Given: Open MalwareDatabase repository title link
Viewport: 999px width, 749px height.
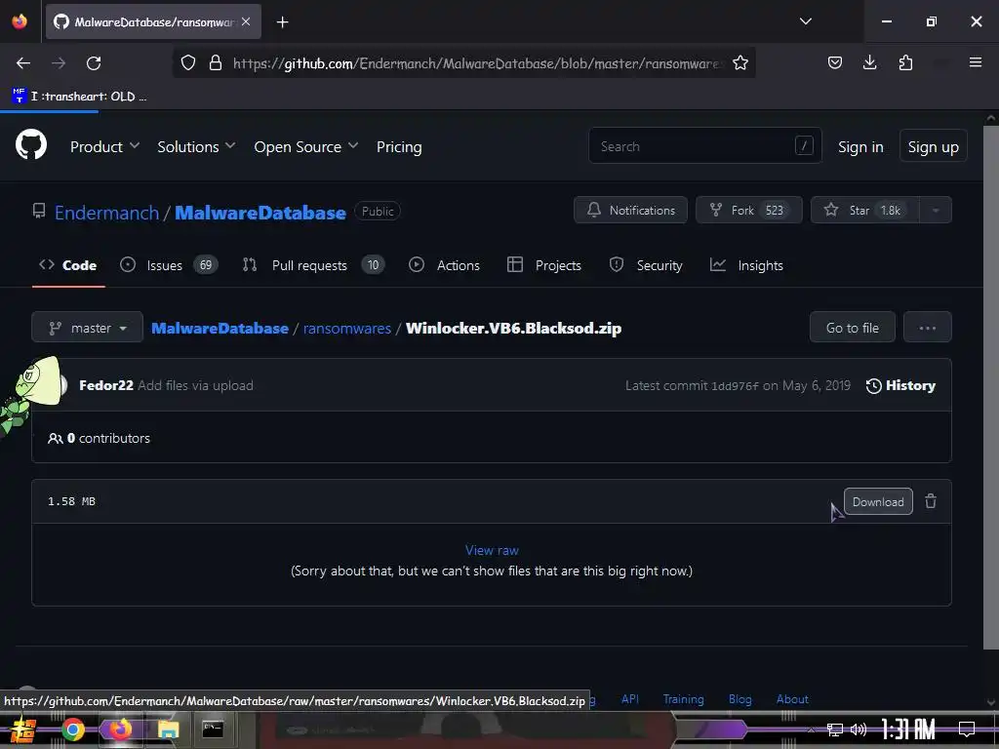Looking at the screenshot, I should (x=260, y=212).
